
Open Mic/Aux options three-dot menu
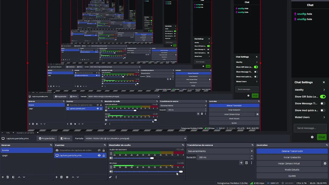click(111, 167)
